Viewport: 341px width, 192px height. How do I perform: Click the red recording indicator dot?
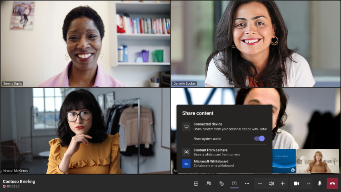(x=4, y=187)
